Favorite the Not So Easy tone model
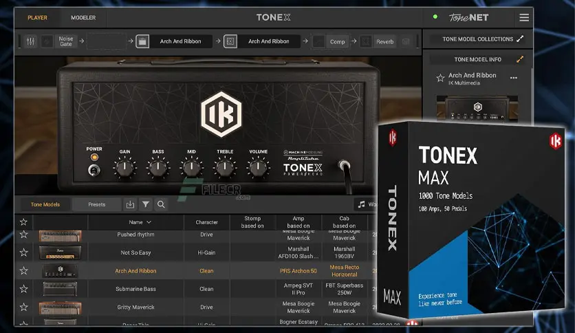The image size is (575, 333). click(23, 253)
